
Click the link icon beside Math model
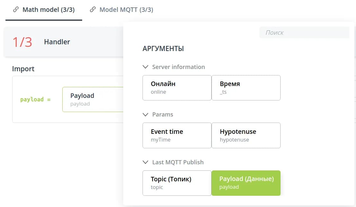point(16,10)
